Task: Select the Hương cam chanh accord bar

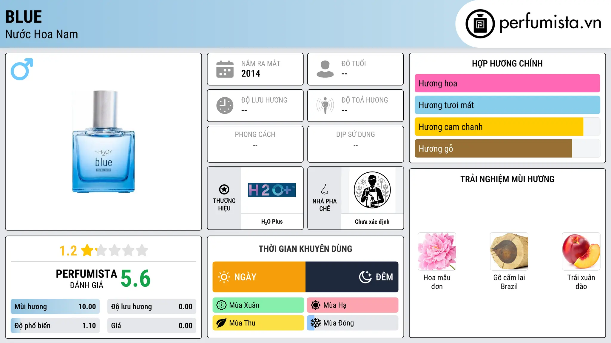Action: click(x=507, y=127)
